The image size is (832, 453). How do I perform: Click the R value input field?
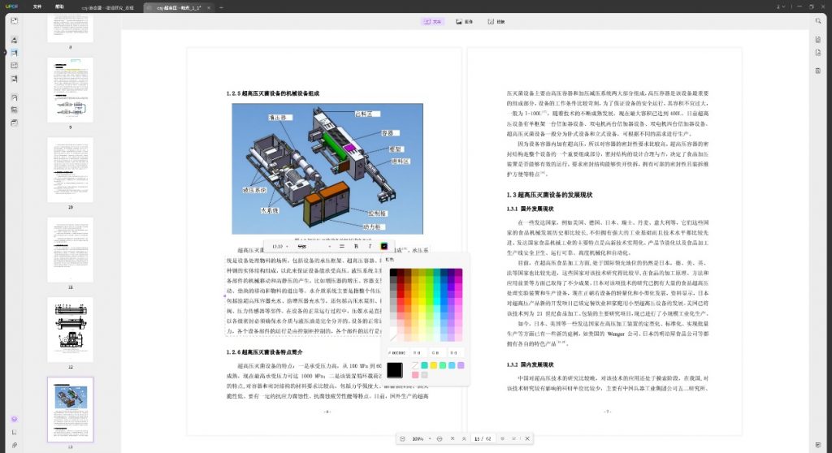418,353
